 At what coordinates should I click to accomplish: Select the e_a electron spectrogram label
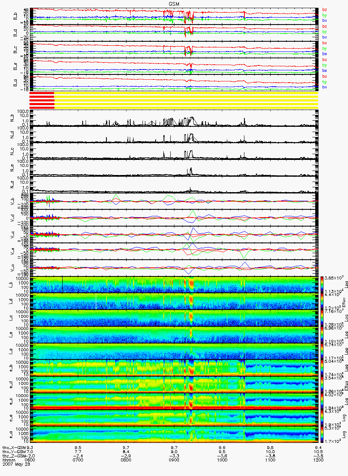coord(11,434)
